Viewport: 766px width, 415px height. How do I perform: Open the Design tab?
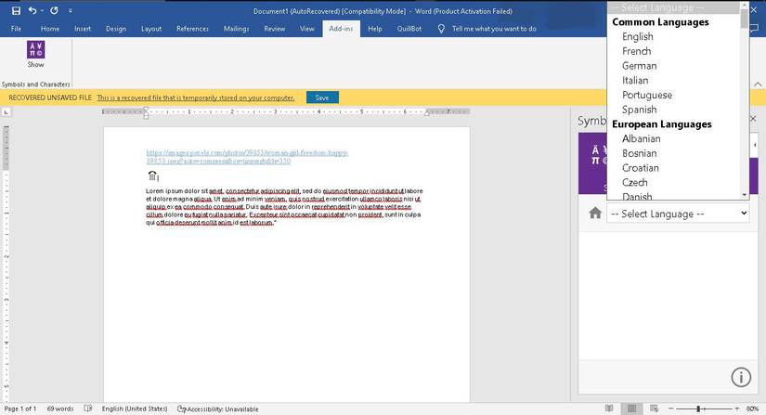coord(116,29)
